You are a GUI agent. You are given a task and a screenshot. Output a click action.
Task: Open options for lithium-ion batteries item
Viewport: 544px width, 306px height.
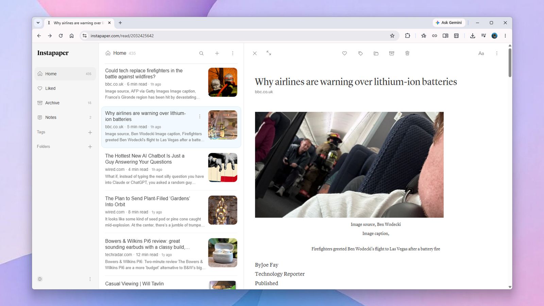click(x=200, y=116)
